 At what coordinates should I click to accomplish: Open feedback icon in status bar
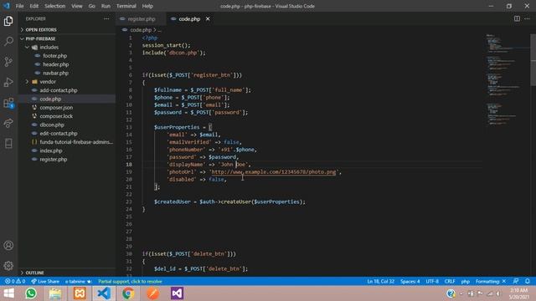516,281
